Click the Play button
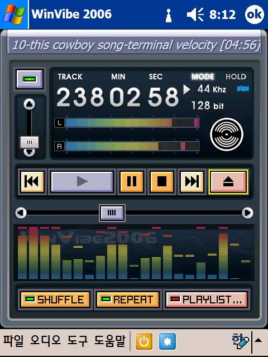The height and width of the screenshot is (357, 268). click(82, 181)
